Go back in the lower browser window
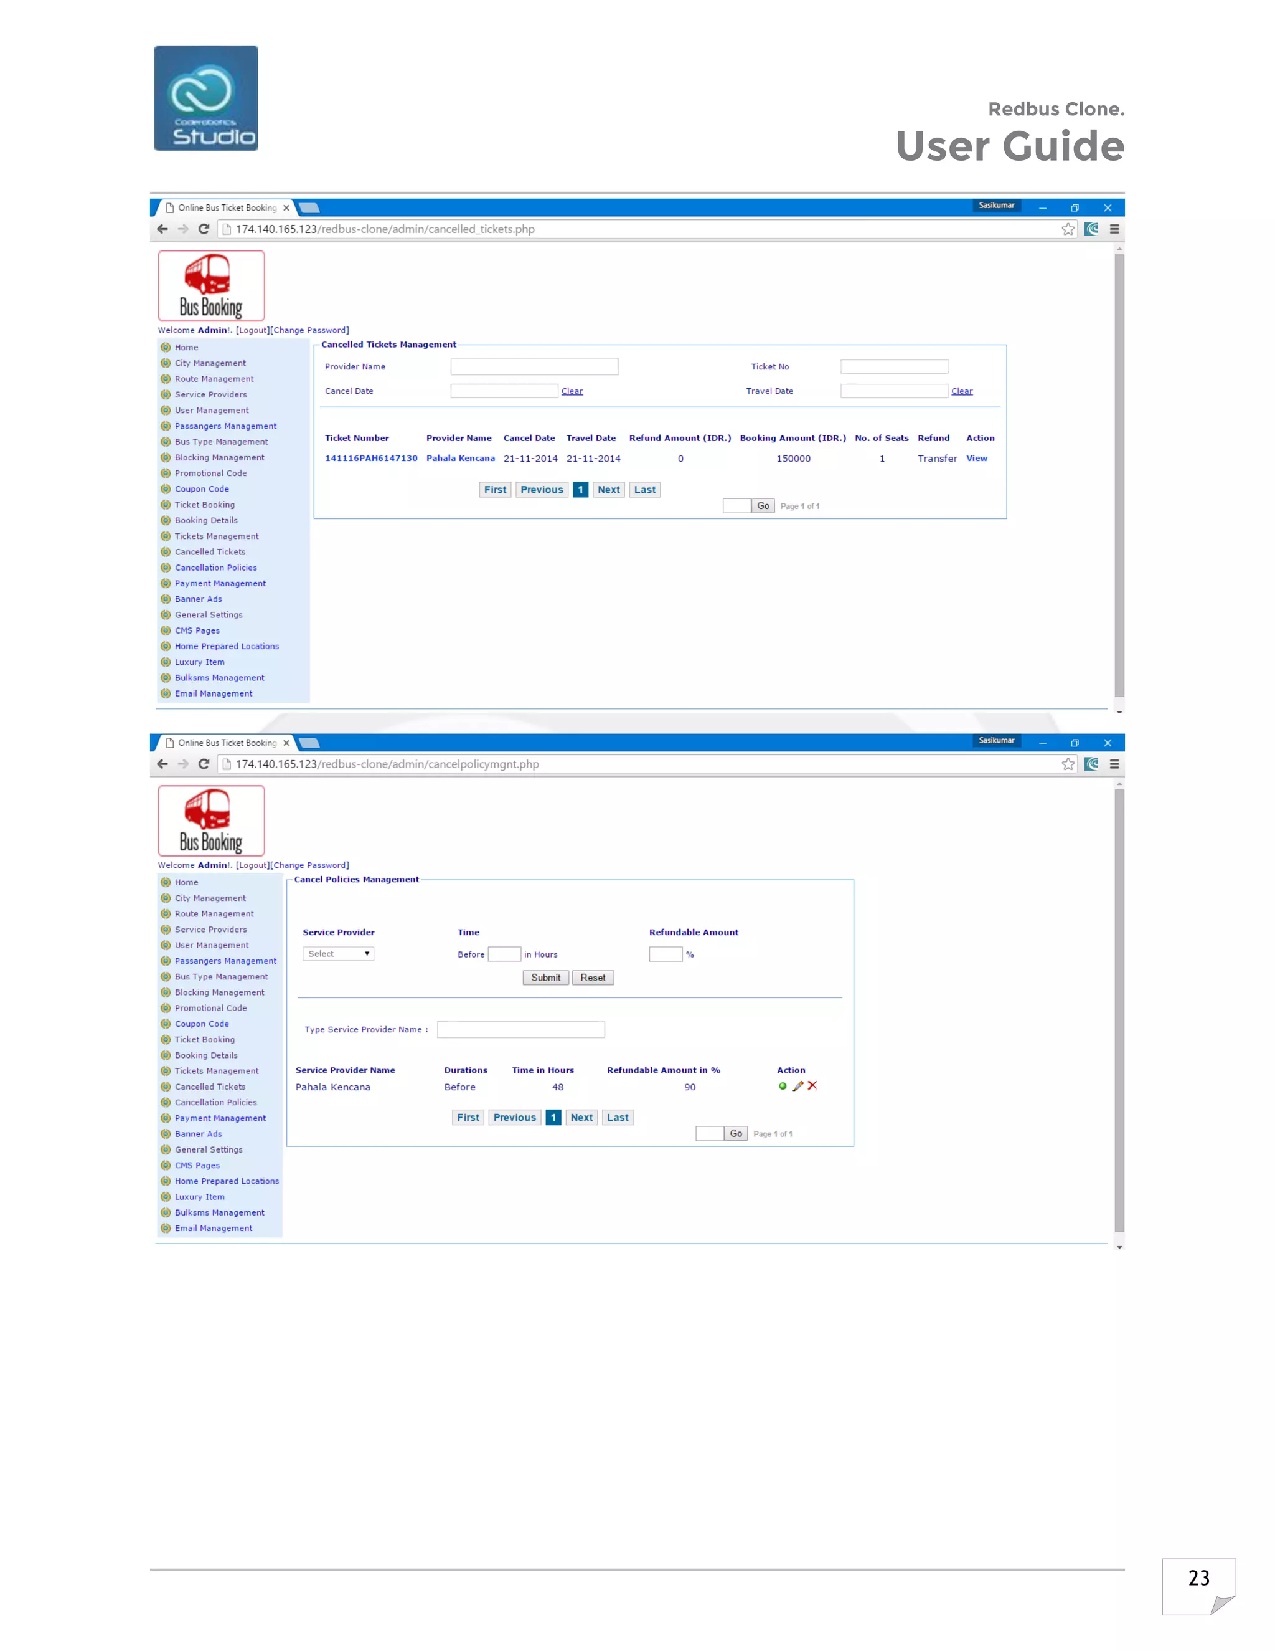1275x1651 pixels. [x=162, y=764]
